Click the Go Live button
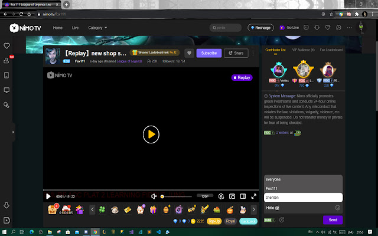 289,28
